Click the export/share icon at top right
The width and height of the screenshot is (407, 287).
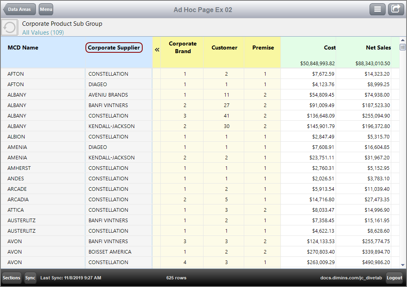tap(396, 9)
